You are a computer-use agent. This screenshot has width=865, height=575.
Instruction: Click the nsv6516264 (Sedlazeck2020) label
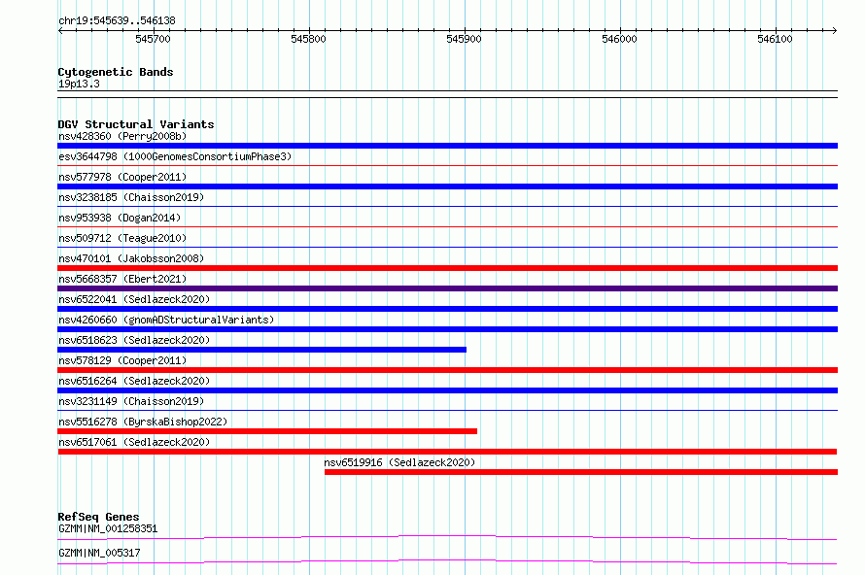click(x=134, y=381)
